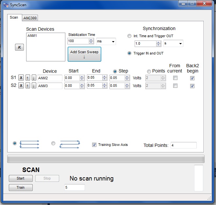Select the Scan tab
The height and width of the screenshot is (205, 216).
coord(14,17)
